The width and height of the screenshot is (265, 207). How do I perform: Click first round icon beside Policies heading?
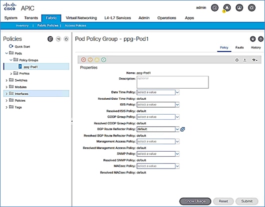(x=50, y=39)
